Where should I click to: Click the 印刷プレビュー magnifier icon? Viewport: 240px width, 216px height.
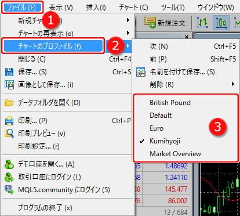[9, 134]
